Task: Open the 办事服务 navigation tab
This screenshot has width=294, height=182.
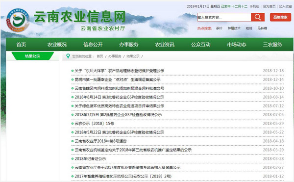Action: point(128,45)
